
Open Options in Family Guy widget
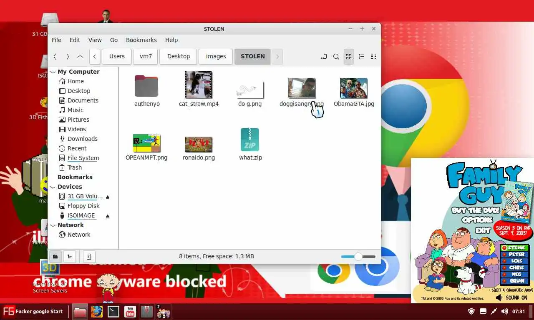pyautogui.click(x=477, y=220)
